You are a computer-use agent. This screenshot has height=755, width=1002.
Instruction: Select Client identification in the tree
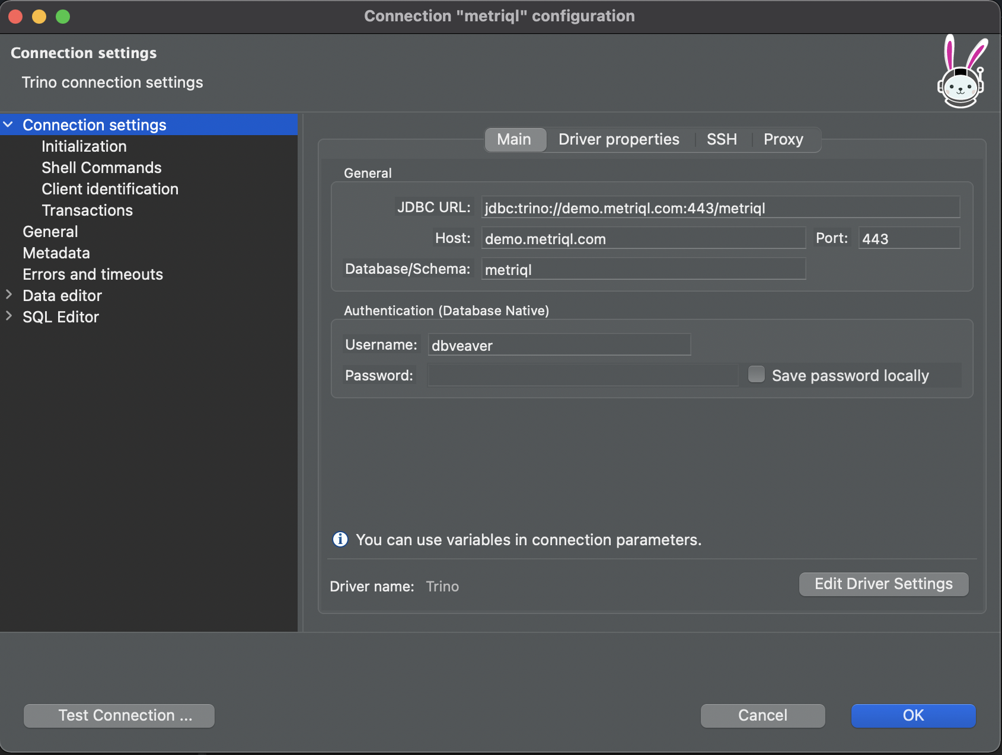click(110, 189)
